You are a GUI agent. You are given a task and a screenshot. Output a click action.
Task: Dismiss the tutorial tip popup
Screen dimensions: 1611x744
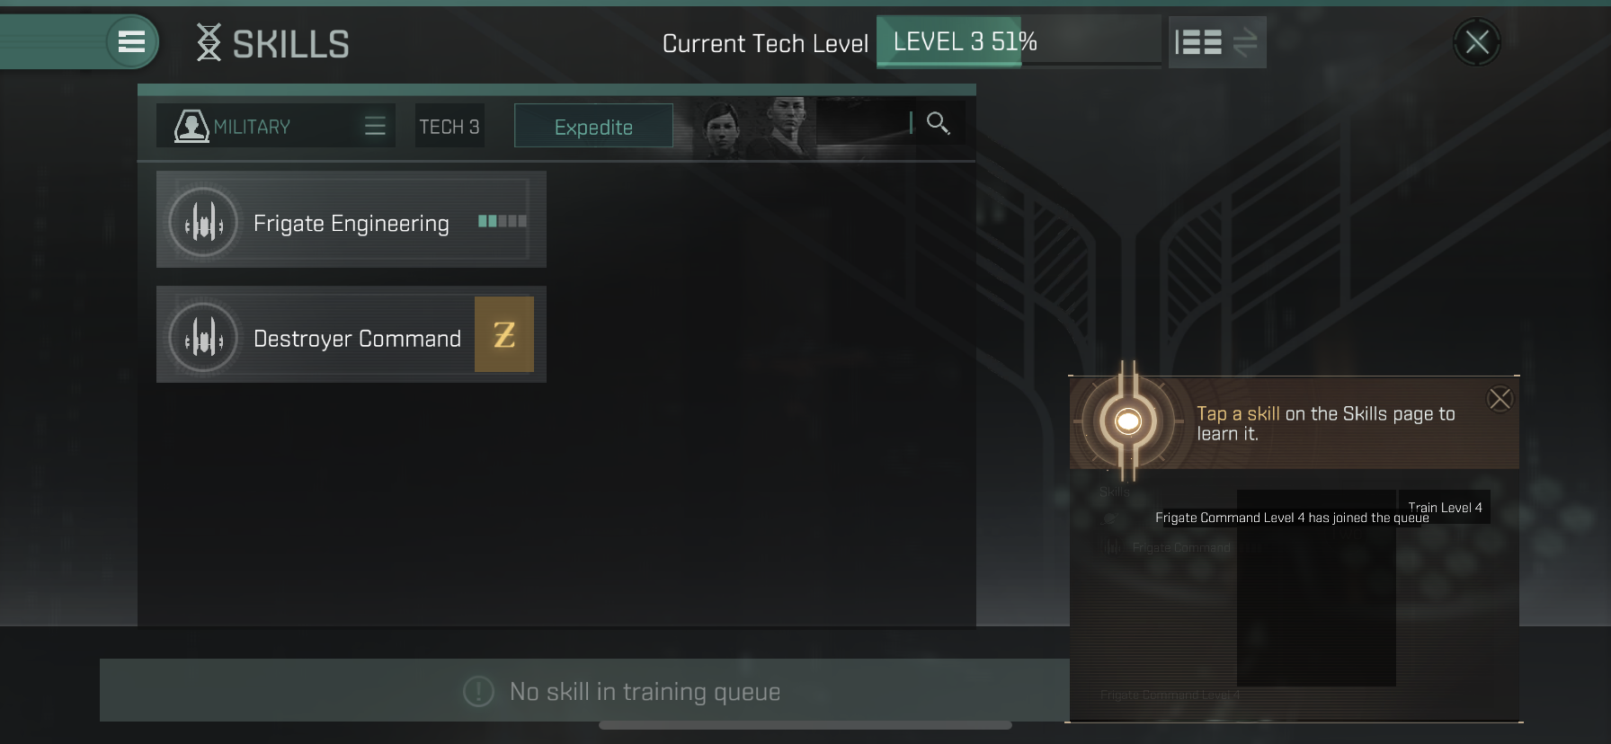1500,399
